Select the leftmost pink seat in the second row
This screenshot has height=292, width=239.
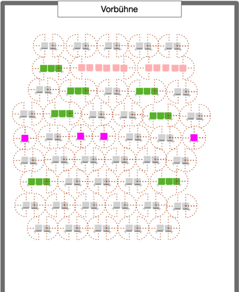[x=82, y=68]
